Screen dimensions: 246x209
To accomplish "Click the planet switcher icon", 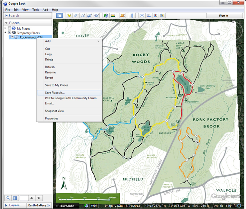I will click(x=122, y=16).
